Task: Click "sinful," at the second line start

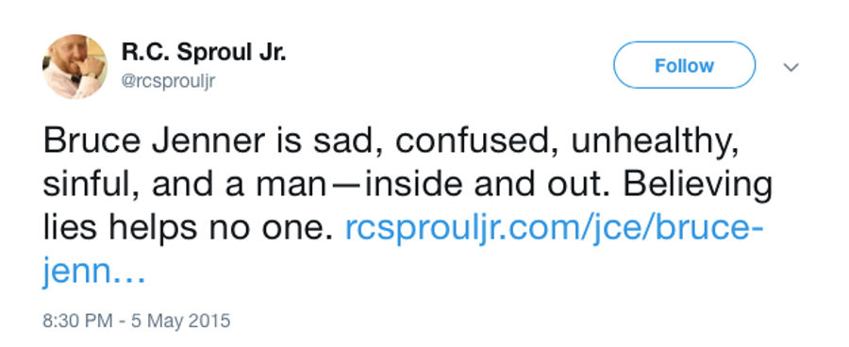Action: coord(91,185)
